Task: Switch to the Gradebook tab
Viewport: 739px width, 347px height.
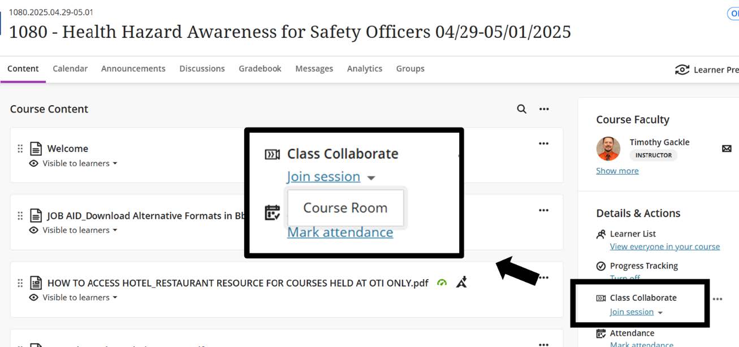Action: pyautogui.click(x=260, y=68)
